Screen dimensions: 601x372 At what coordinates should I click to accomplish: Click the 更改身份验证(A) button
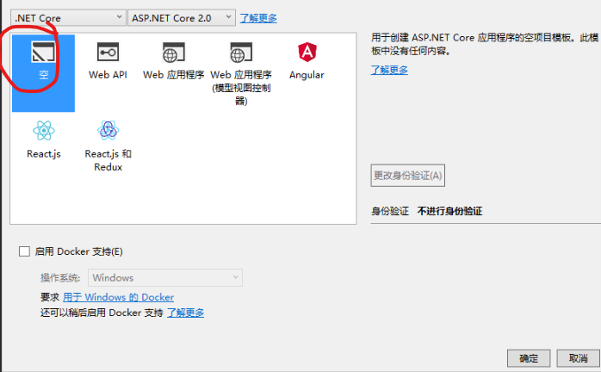(x=408, y=176)
